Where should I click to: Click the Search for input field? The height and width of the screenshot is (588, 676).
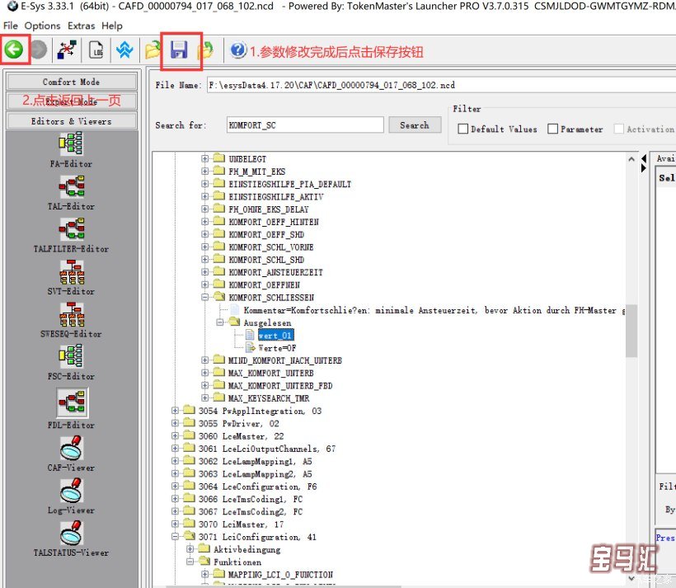point(305,125)
